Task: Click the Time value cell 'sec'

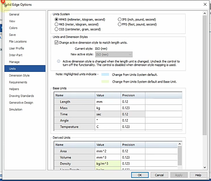Action: [x=108, y=114]
